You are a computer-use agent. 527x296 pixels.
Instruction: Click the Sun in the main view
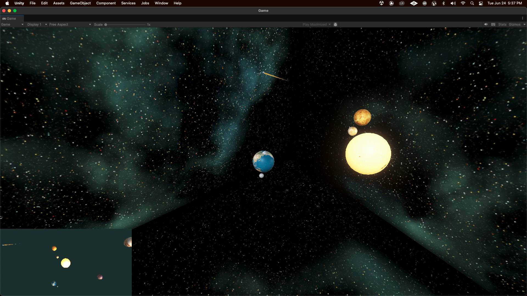[x=368, y=154]
